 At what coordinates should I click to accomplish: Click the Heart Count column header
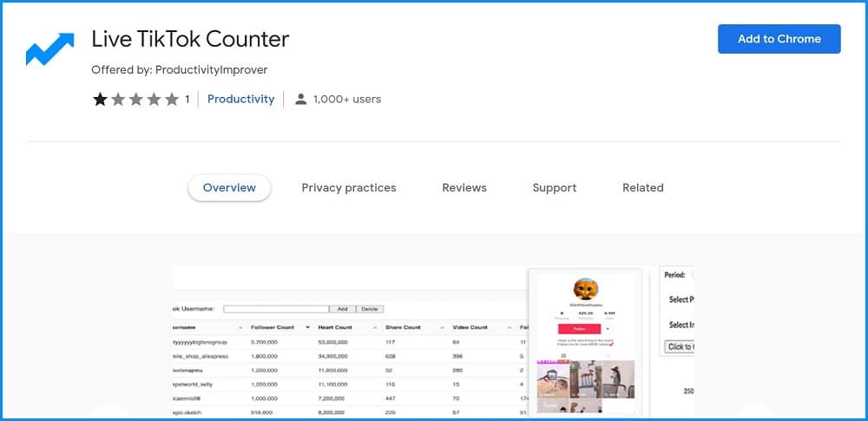tap(335, 327)
